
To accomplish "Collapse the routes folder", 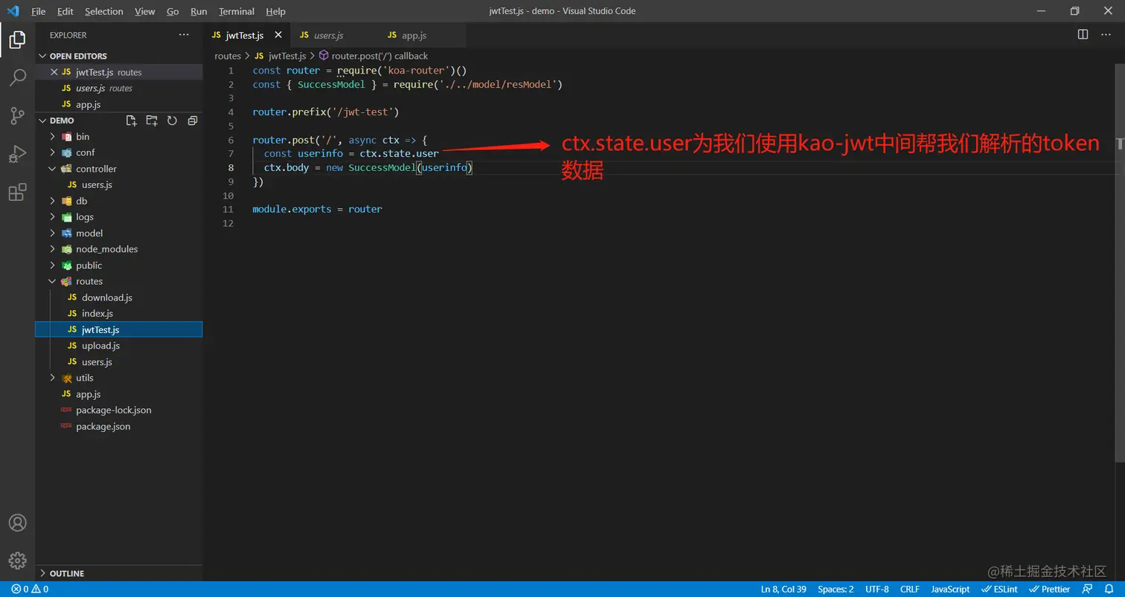I will click(119, 282).
